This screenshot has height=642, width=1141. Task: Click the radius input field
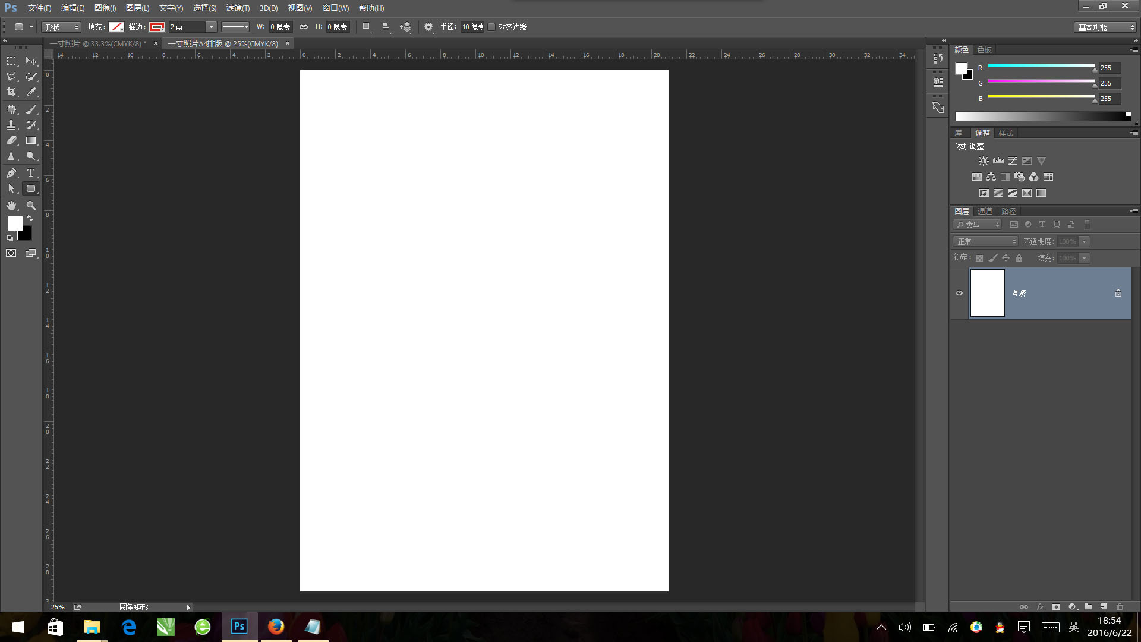(x=472, y=27)
